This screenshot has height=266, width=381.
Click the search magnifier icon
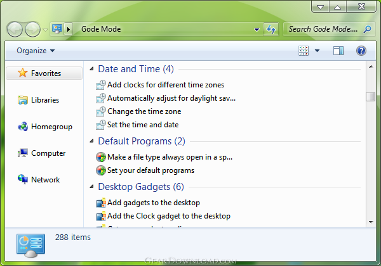[x=368, y=29]
